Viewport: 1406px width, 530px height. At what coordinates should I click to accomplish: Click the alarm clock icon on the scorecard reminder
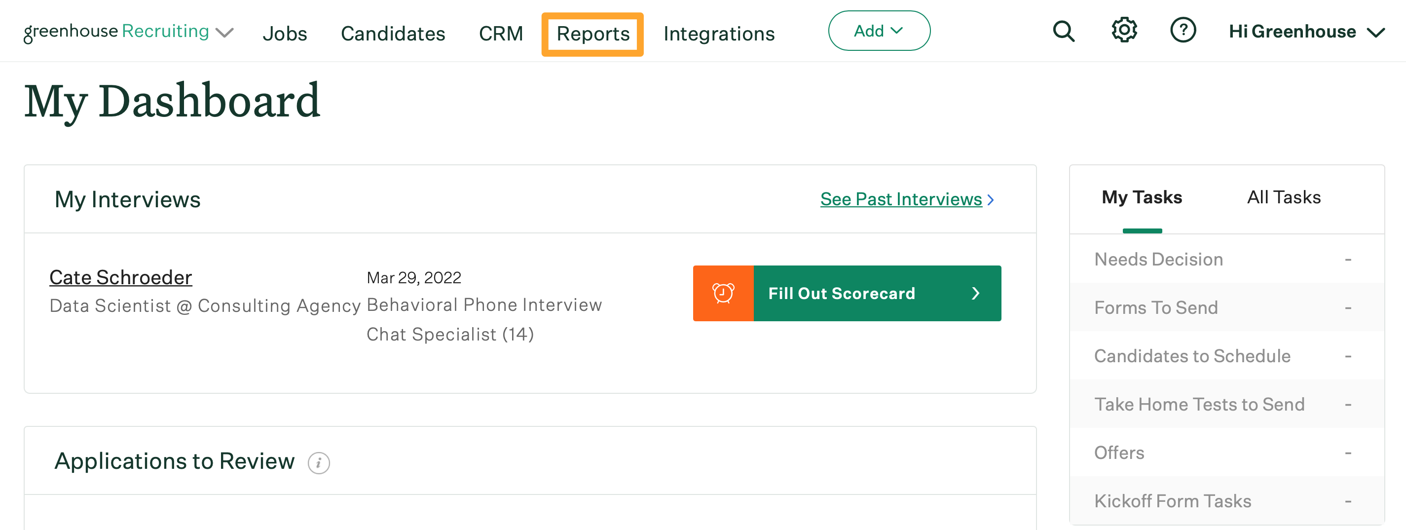(x=722, y=293)
